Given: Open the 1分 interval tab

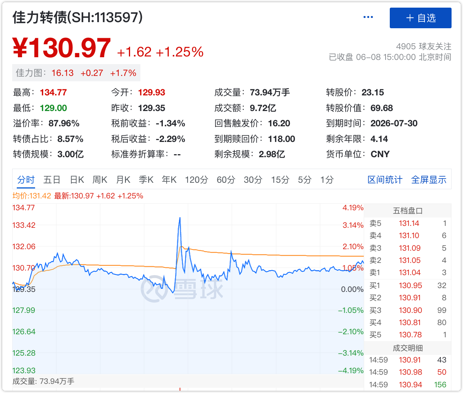Looking at the screenshot, I should [327, 180].
